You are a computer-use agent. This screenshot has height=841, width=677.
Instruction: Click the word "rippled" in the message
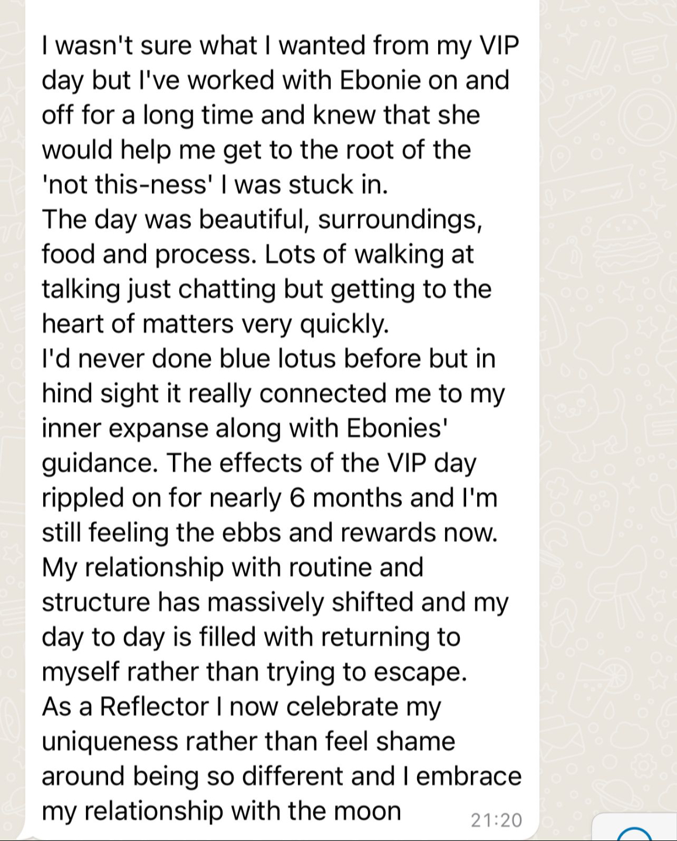coord(82,498)
